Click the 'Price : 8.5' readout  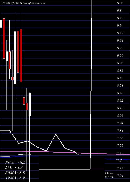[15, 162]
